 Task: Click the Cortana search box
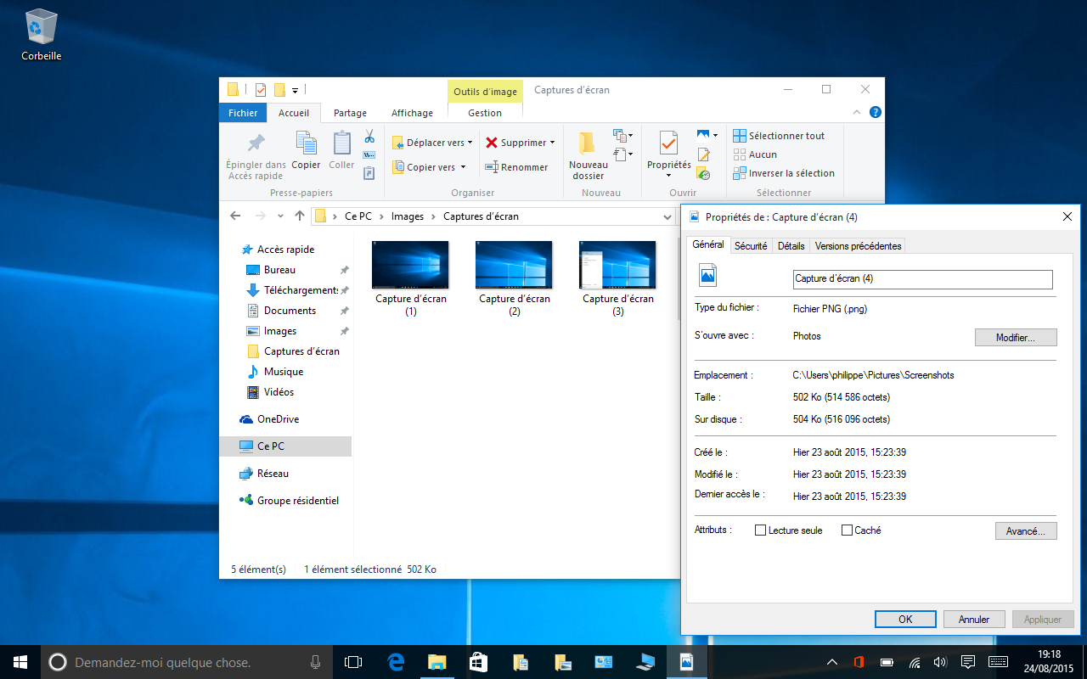click(x=187, y=662)
